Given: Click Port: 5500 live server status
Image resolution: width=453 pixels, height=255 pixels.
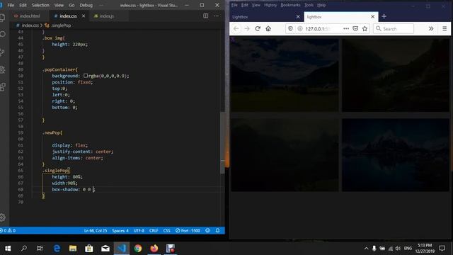Looking at the screenshot, I should (x=188, y=230).
